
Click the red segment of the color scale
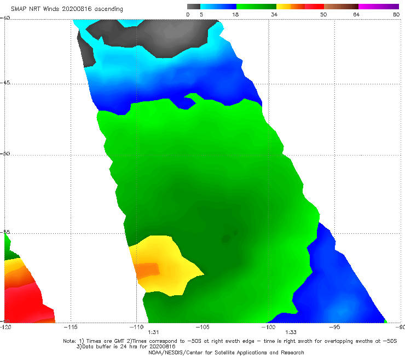(x=314, y=7)
